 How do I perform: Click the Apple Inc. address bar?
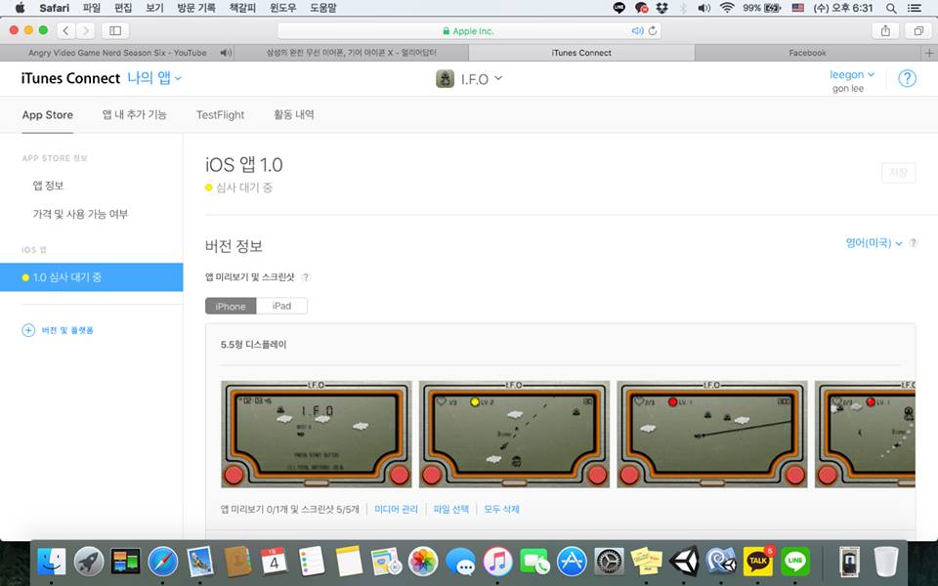469,30
